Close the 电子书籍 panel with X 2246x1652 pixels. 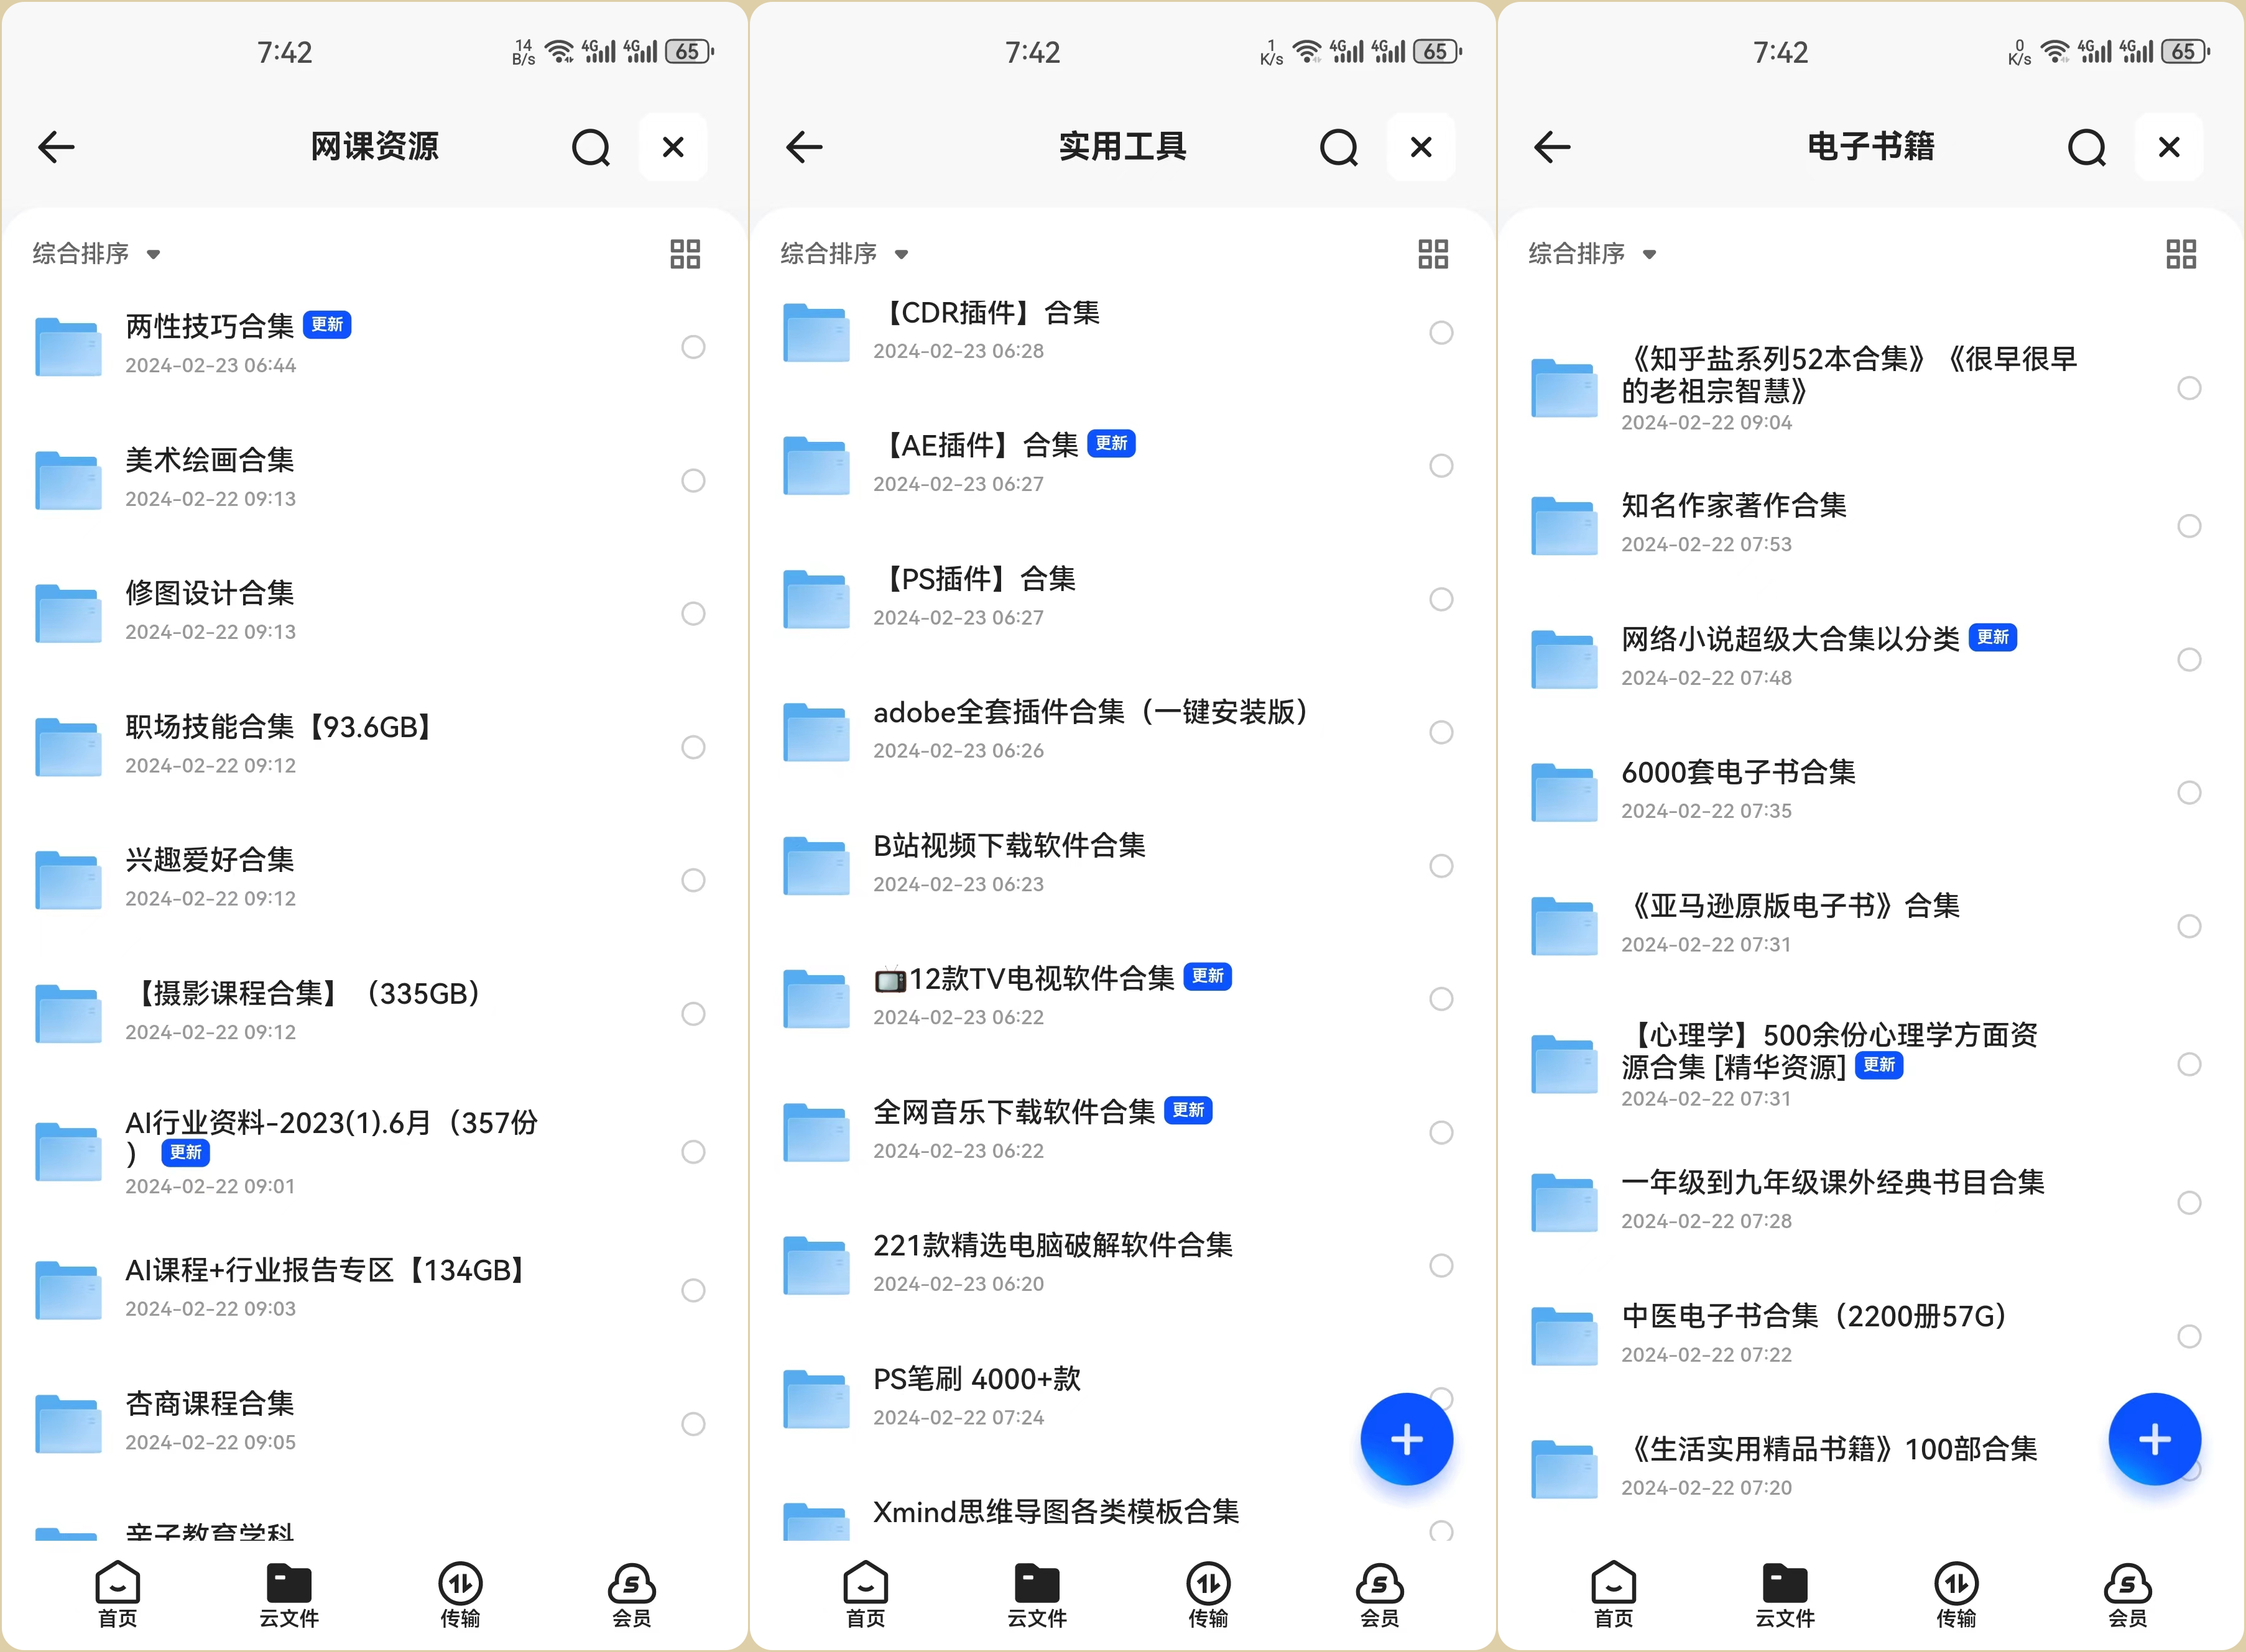[2169, 147]
